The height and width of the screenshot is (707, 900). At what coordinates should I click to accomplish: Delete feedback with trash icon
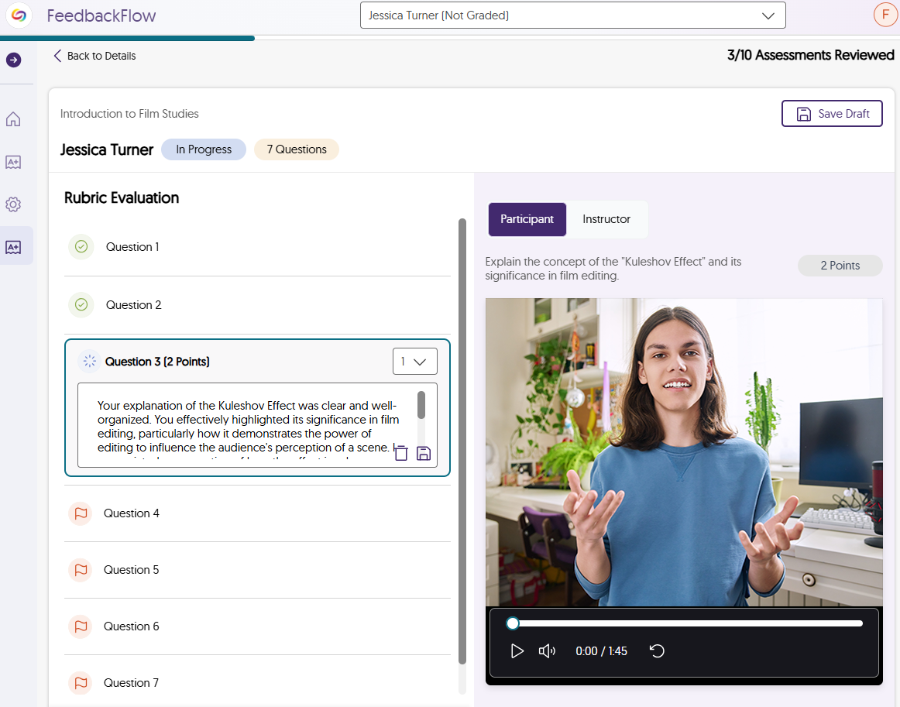point(401,454)
